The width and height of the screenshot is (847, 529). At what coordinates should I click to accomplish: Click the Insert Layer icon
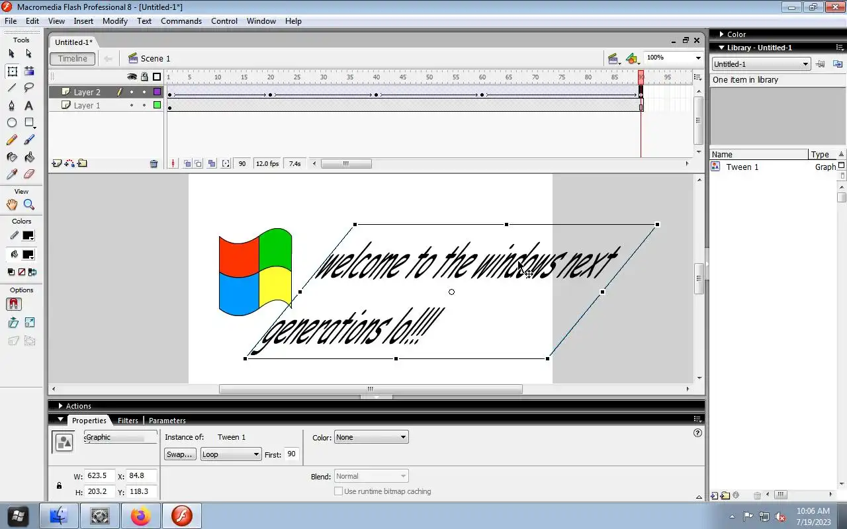point(57,163)
